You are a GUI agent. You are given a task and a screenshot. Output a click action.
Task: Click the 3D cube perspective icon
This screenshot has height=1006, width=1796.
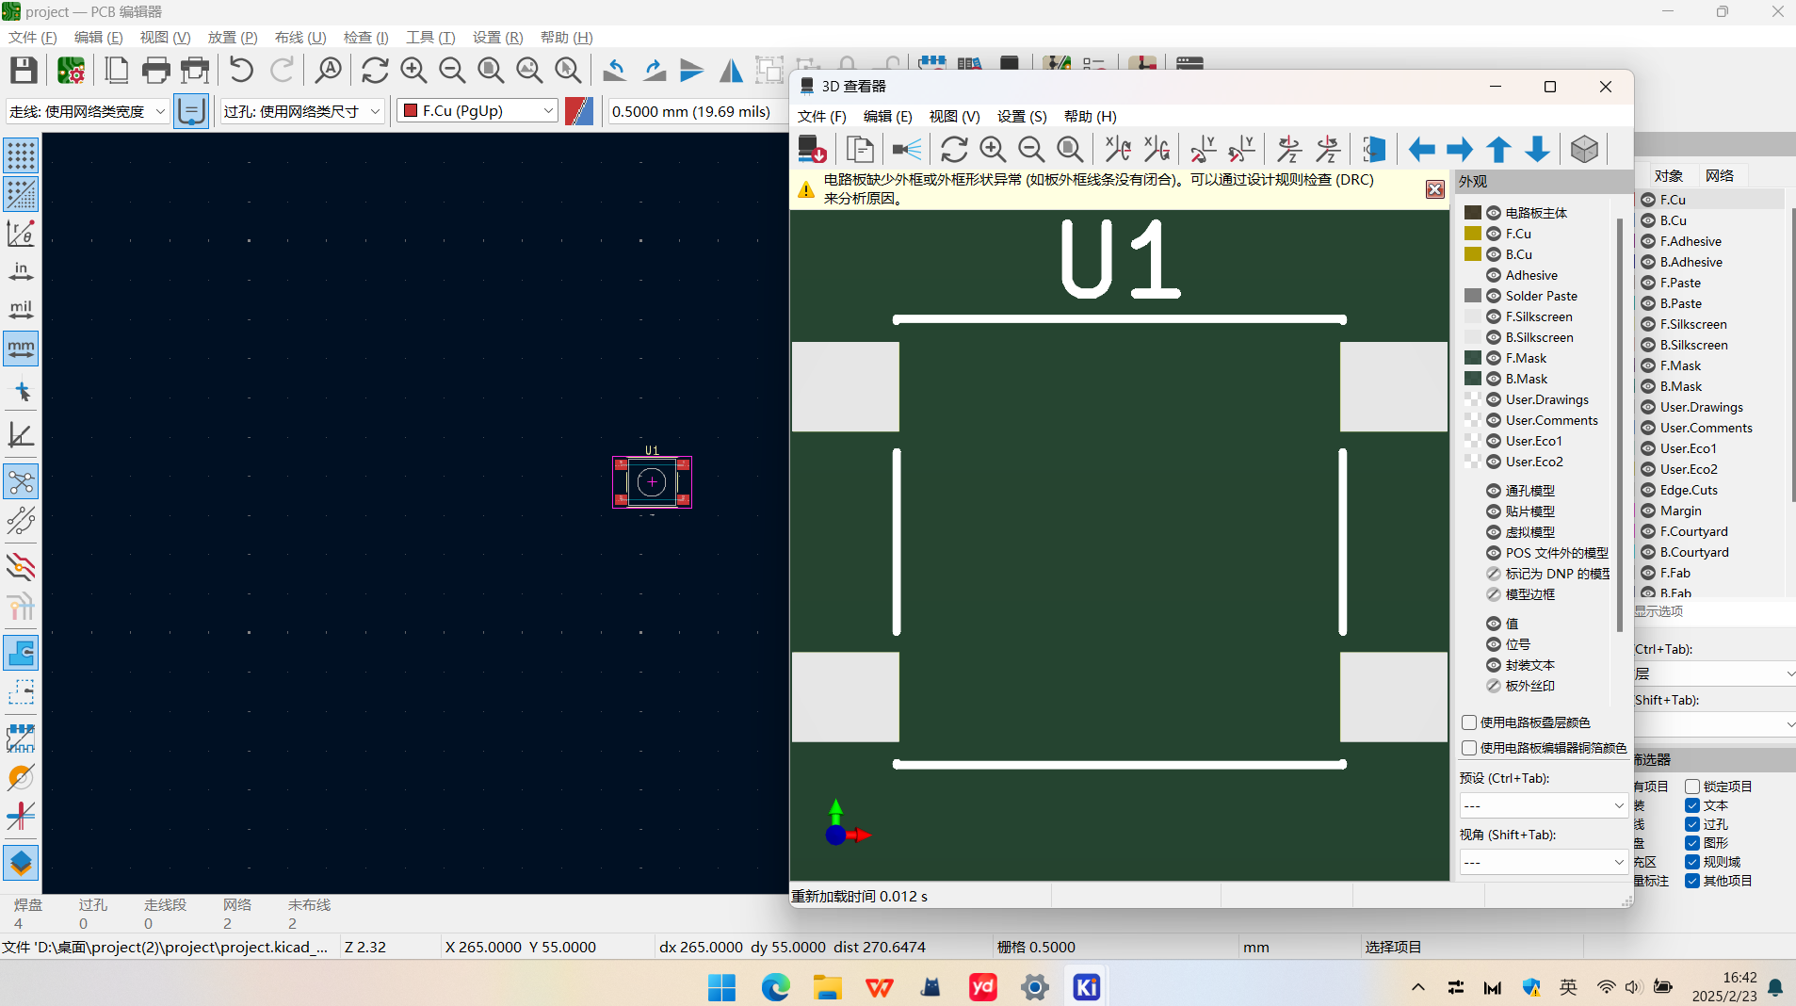1584,150
